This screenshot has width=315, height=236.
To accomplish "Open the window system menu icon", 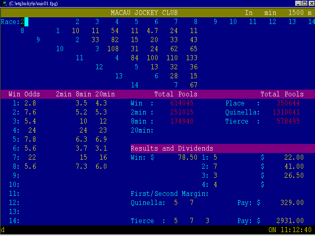I will [4, 3].
